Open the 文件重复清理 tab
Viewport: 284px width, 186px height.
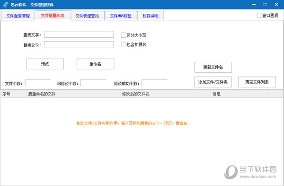point(18,16)
